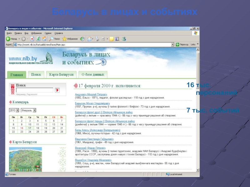250x187 pixels.
Task: Click the Windows flag logo
Action: click(196, 33)
